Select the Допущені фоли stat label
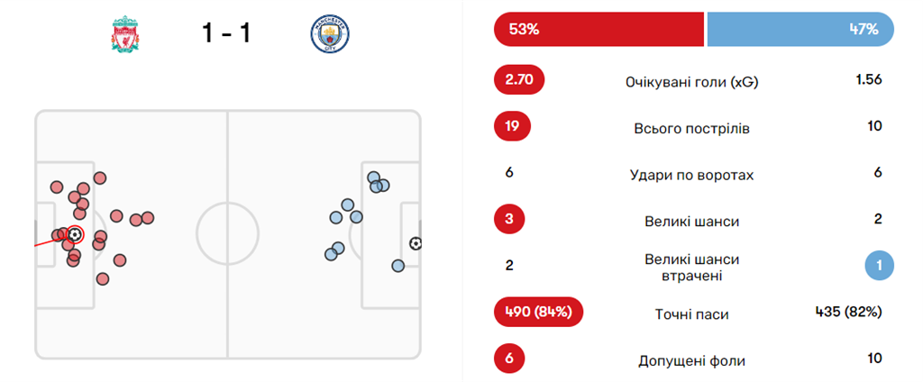 click(691, 360)
